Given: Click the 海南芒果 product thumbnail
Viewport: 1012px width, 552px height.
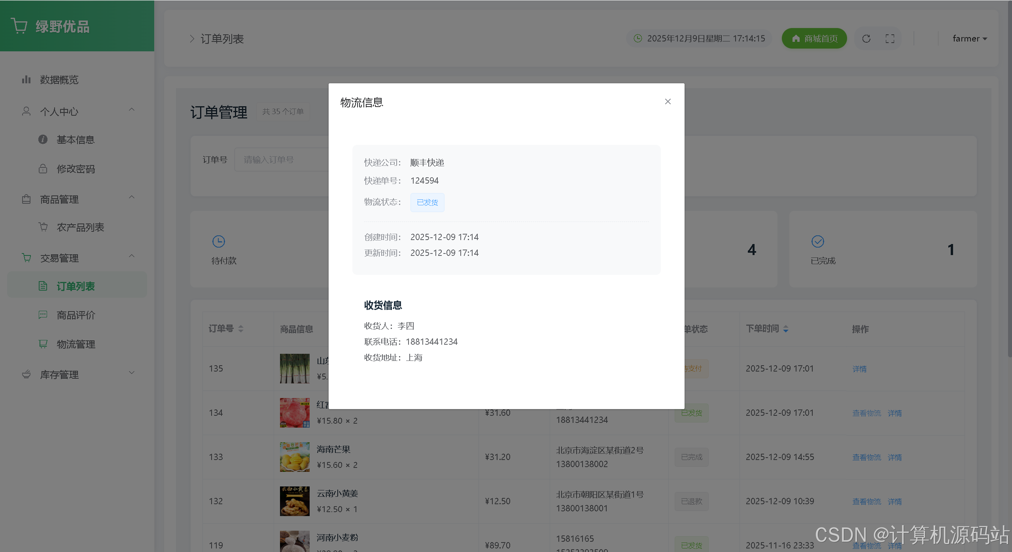Looking at the screenshot, I should [x=294, y=457].
